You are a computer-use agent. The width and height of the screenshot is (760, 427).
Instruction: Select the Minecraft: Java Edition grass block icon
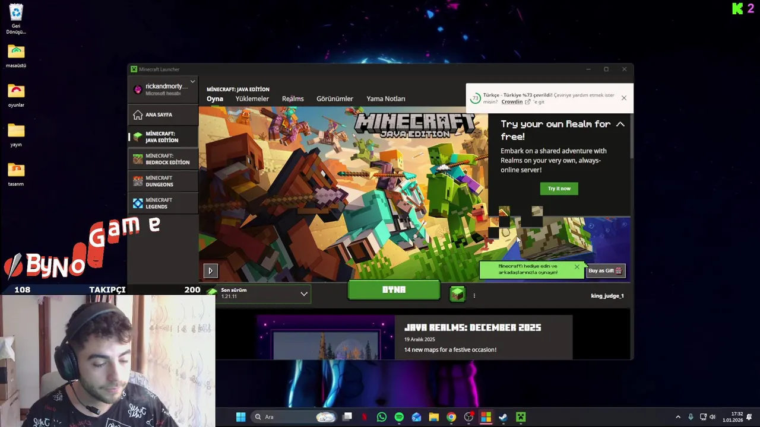click(x=138, y=137)
